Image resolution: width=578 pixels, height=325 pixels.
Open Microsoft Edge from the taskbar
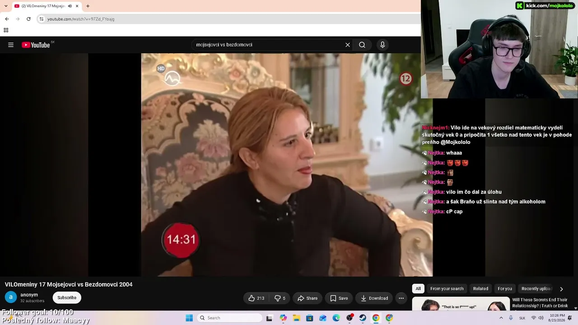pos(336,318)
